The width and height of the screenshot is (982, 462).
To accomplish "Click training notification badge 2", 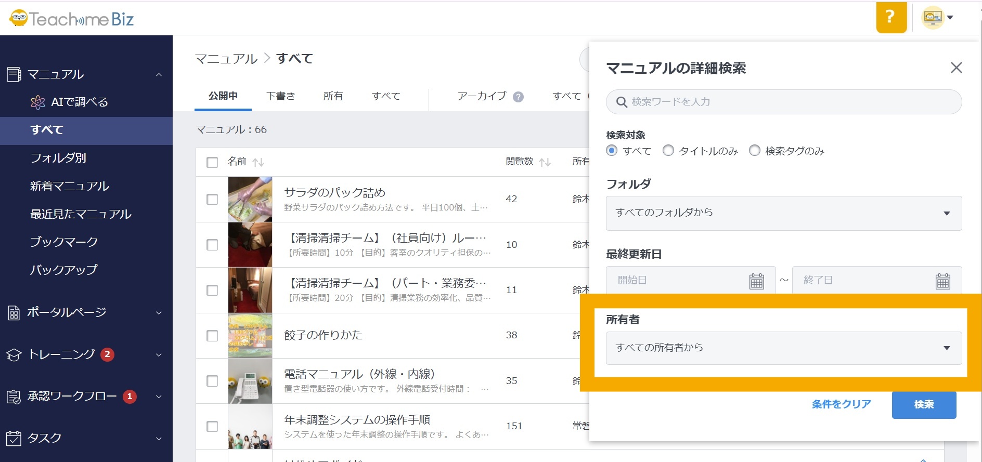I will click(x=107, y=354).
